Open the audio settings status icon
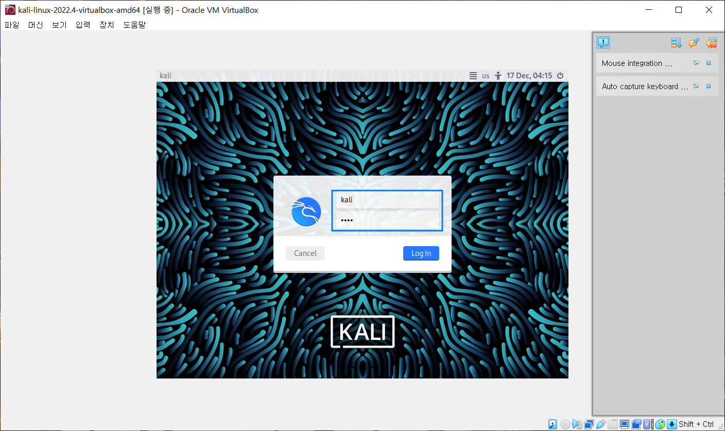This screenshot has width=725, height=431. point(577,424)
